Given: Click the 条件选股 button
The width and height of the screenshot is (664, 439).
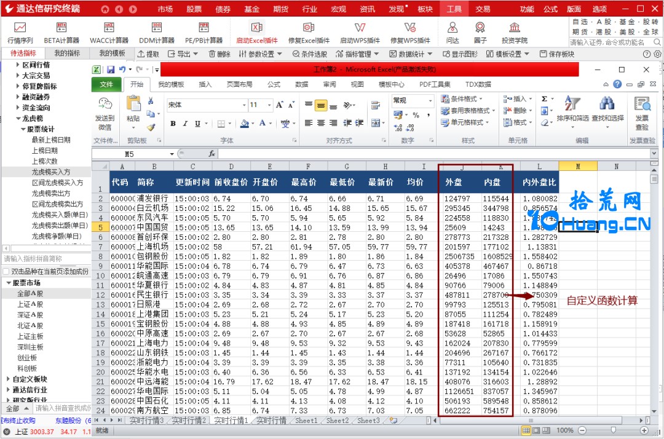Looking at the screenshot, I should 310,53.
